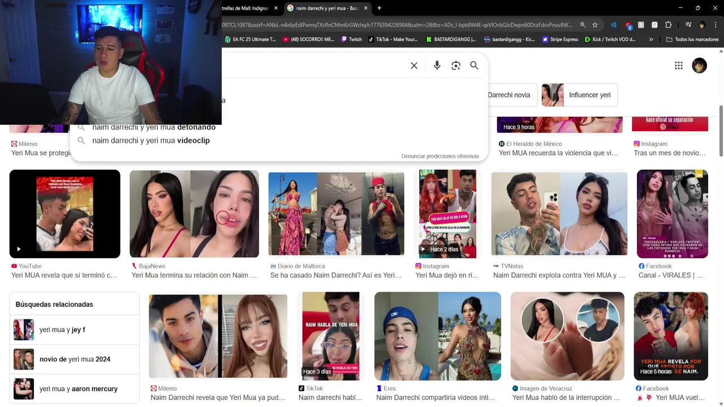Image resolution: width=724 pixels, height=407 pixels.
Task: Clear the search box with the X icon
Action: (414, 66)
